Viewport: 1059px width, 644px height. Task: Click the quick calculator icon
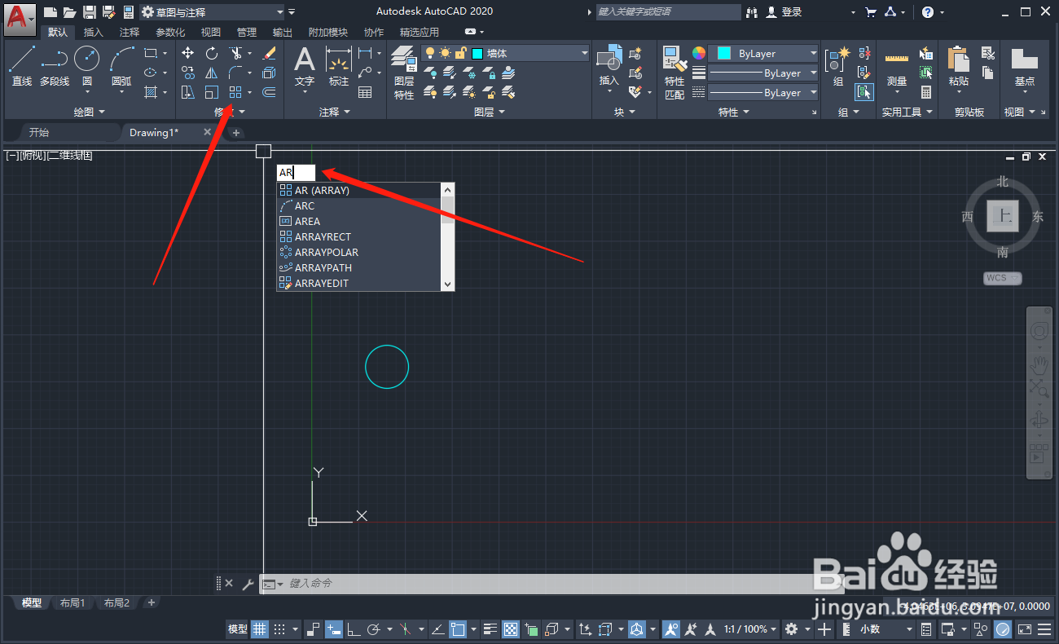(926, 92)
